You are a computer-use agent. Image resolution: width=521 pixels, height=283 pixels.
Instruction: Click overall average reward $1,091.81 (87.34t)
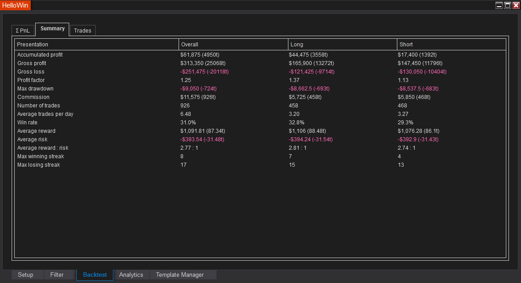tap(203, 131)
